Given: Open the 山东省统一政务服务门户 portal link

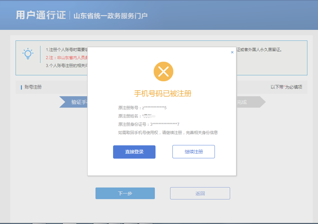Looking at the screenshot, I should click(110, 16).
